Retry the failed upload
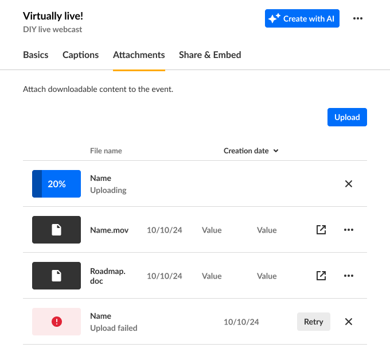 tap(314, 322)
